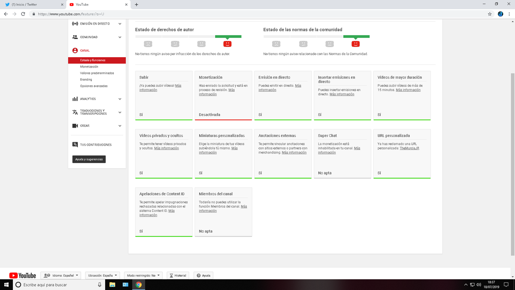Go back with the browser back arrow

pyautogui.click(x=6, y=14)
